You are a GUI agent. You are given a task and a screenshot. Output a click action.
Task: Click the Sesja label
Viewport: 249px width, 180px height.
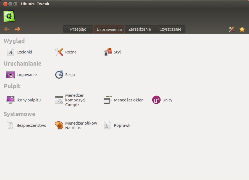coord(70,75)
